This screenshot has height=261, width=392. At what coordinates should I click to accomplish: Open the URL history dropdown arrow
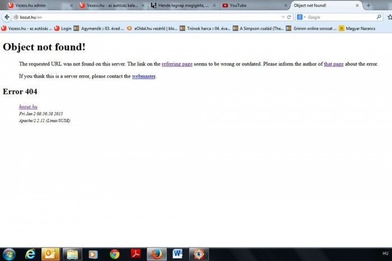tap(283, 17)
